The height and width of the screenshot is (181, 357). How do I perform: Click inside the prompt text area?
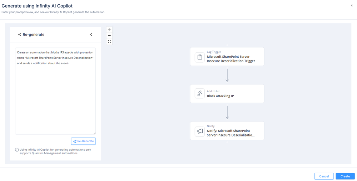pos(55,96)
